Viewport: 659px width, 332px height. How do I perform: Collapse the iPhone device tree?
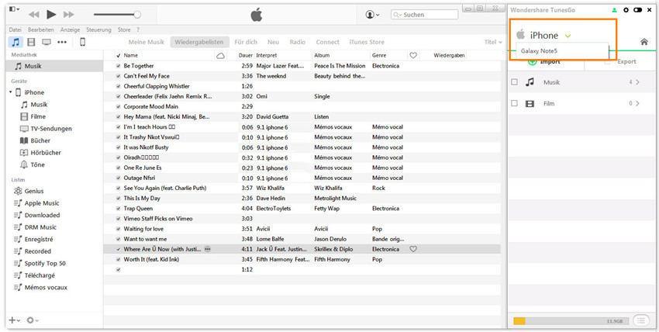tap(11, 92)
